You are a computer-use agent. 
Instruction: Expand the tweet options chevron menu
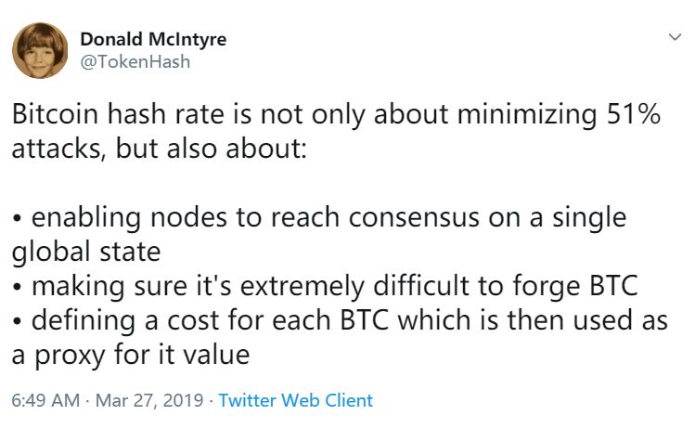(x=675, y=37)
